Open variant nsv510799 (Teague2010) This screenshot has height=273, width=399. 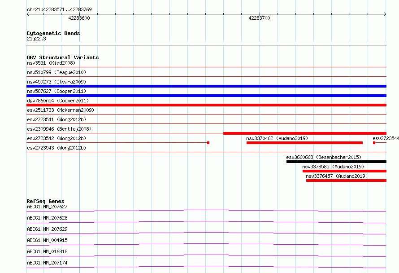pos(56,72)
